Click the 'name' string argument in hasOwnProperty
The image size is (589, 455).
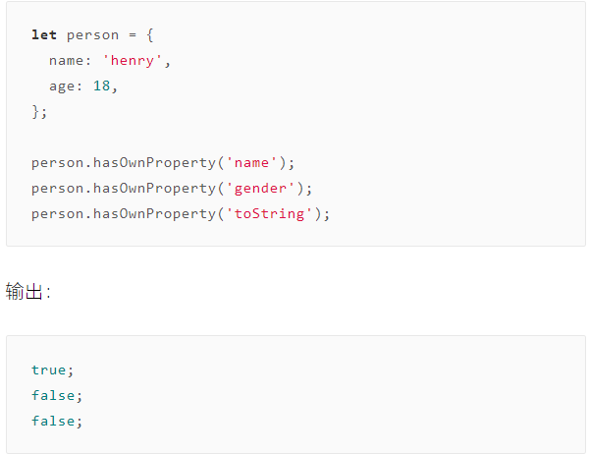click(251, 163)
